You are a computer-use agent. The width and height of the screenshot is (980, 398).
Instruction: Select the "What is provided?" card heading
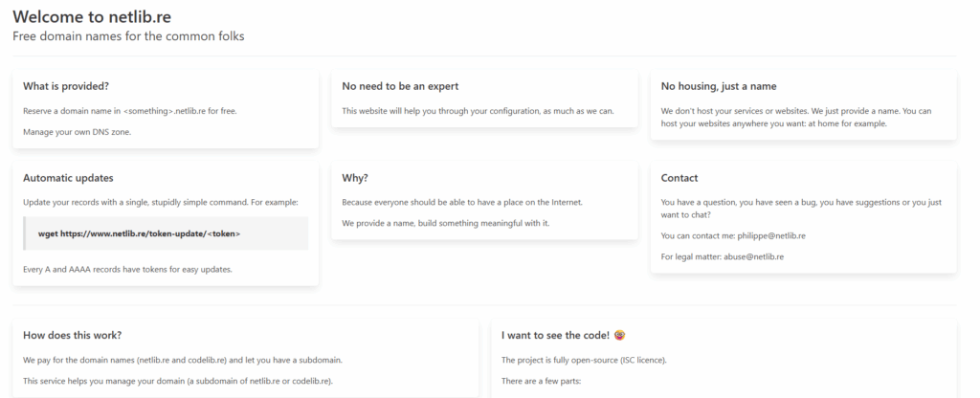pyautogui.click(x=66, y=86)
